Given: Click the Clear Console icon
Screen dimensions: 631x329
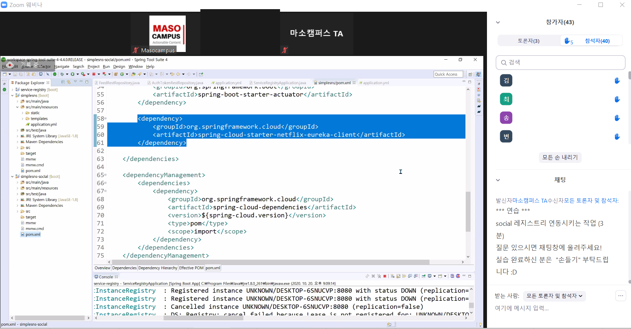Looking at the screenshot, I should click(x=393, y=276).
